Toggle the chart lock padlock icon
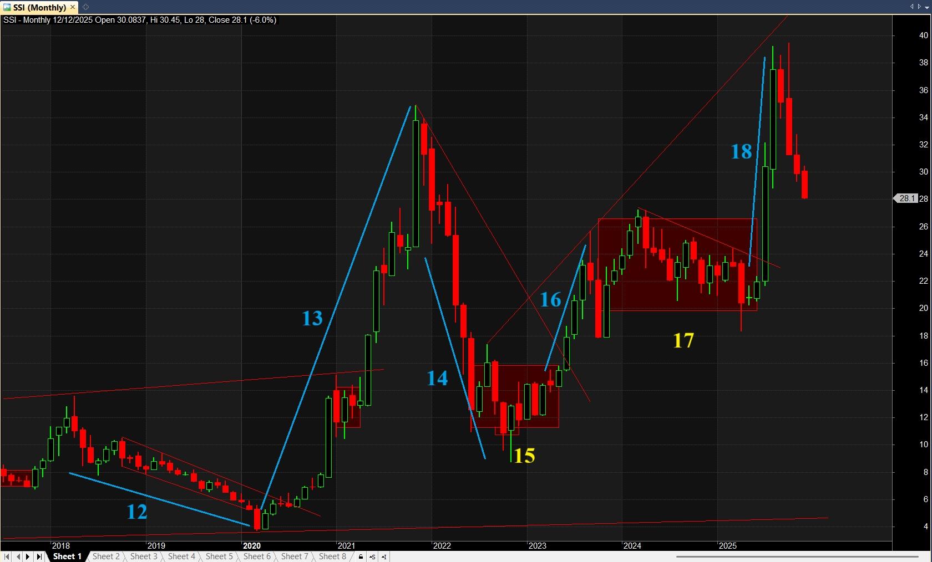 pos(361,556)
